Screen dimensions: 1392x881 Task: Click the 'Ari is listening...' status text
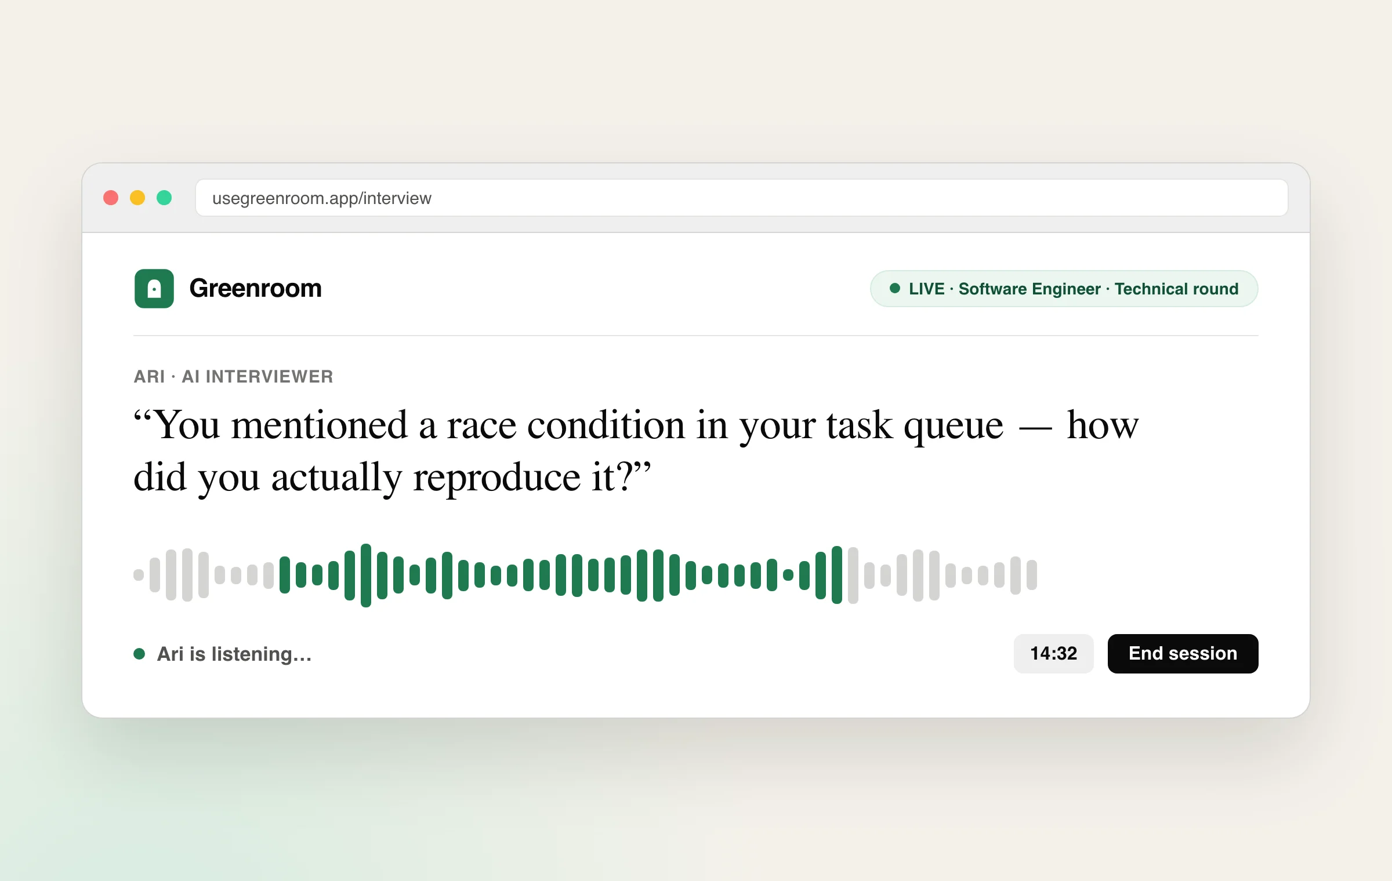[x=234, y=654]
